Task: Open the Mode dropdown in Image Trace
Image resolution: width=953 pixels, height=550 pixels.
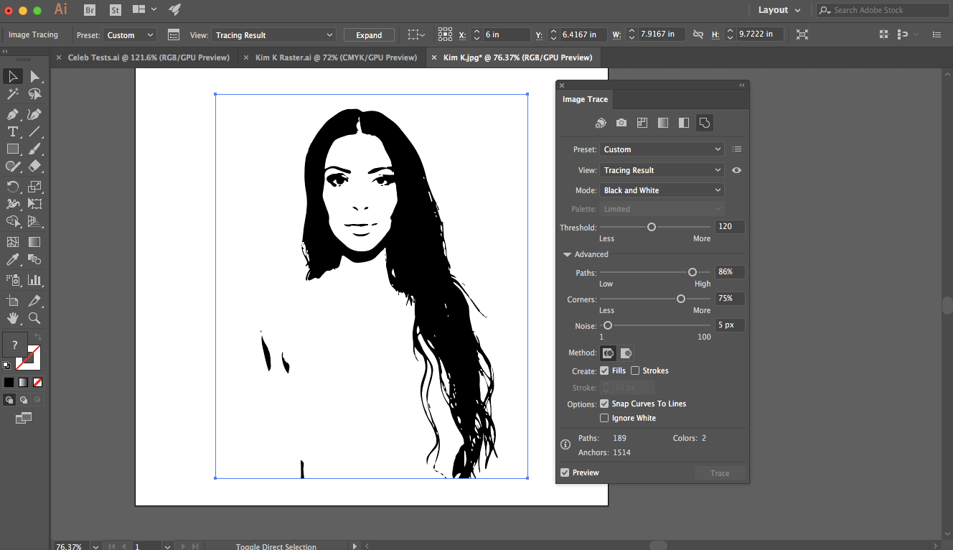Action: pos(661,190)
